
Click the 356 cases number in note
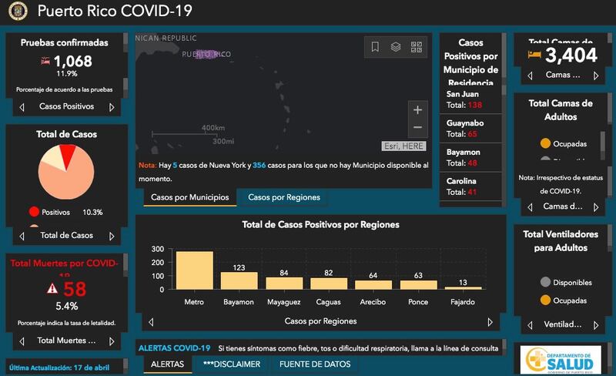pos(259,166)
